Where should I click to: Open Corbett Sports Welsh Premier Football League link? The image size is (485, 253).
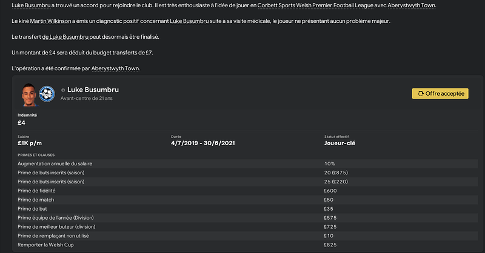click(x=315, y=5)
